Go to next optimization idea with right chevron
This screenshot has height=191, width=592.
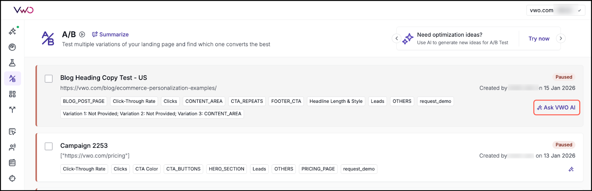click(561, 38)
